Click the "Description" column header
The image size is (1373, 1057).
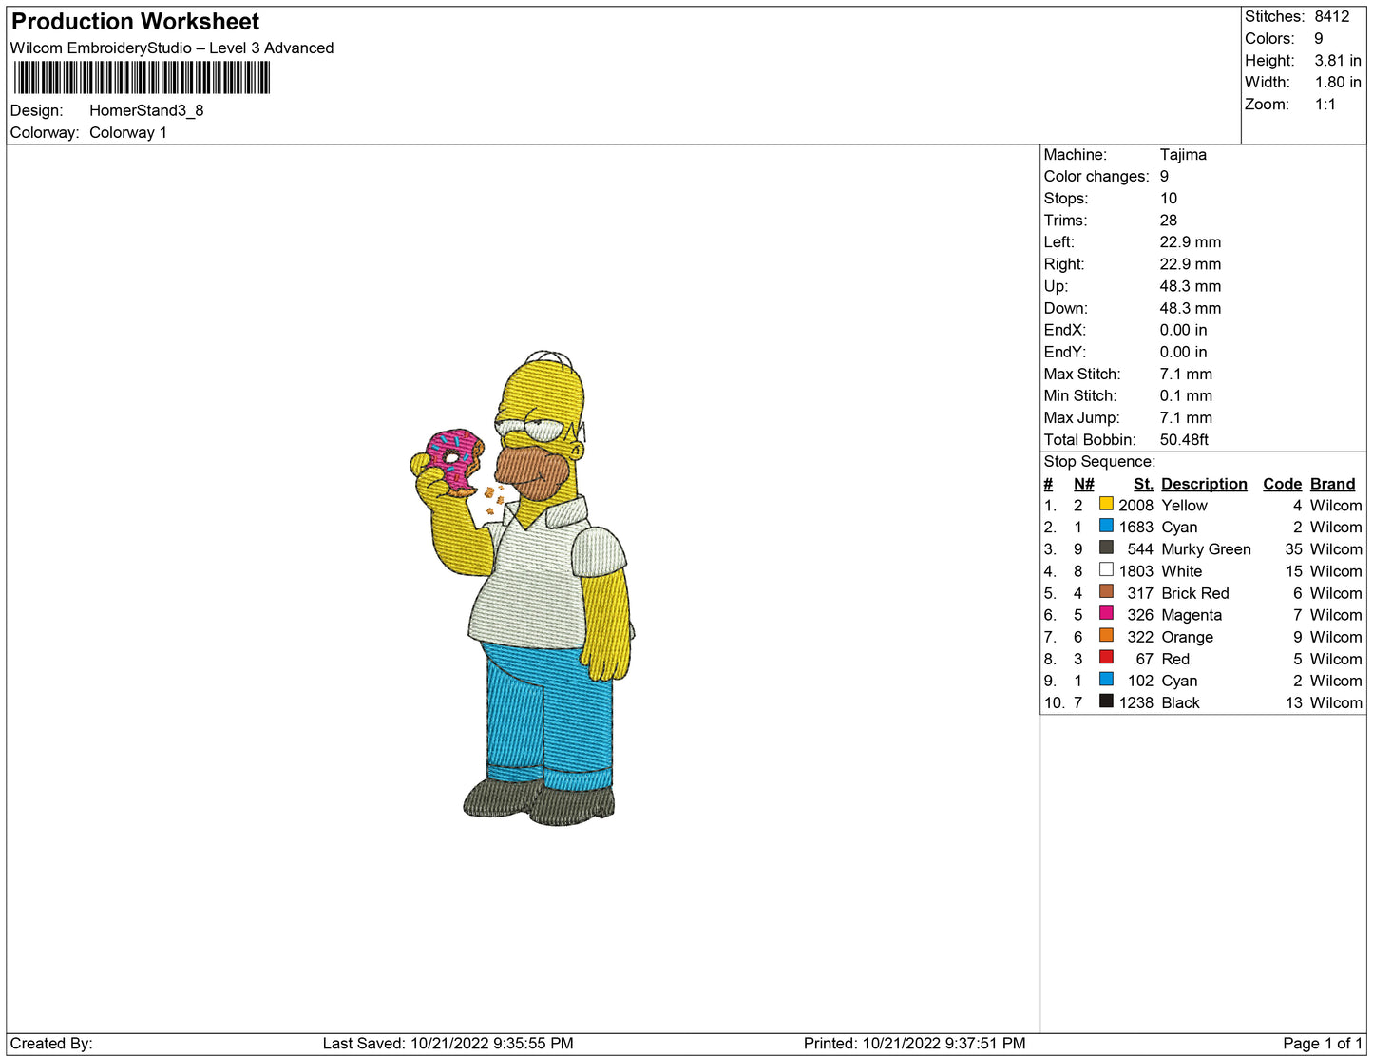click(x=1204, y=484)
